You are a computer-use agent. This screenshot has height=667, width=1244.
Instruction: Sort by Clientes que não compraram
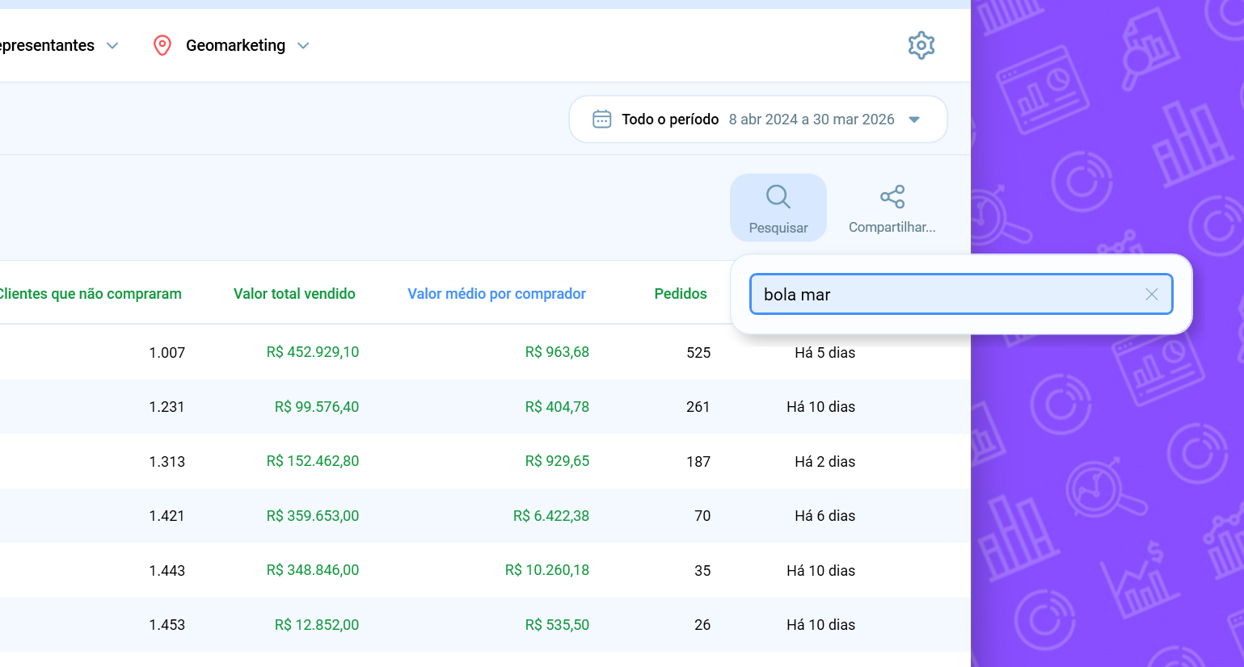click(90, 294)
